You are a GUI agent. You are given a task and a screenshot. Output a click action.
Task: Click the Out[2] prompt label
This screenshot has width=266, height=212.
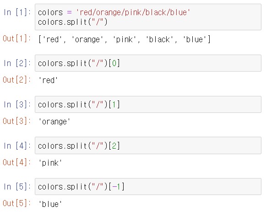point(17,80)
